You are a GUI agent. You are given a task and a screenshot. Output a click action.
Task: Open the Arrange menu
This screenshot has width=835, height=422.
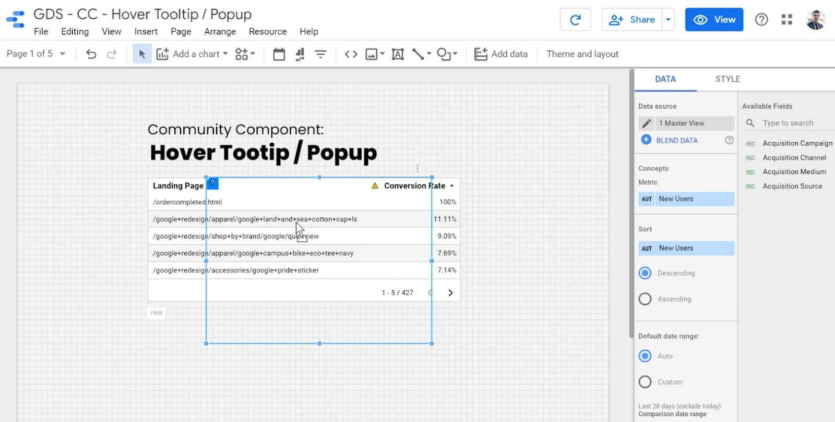[220, 32]
